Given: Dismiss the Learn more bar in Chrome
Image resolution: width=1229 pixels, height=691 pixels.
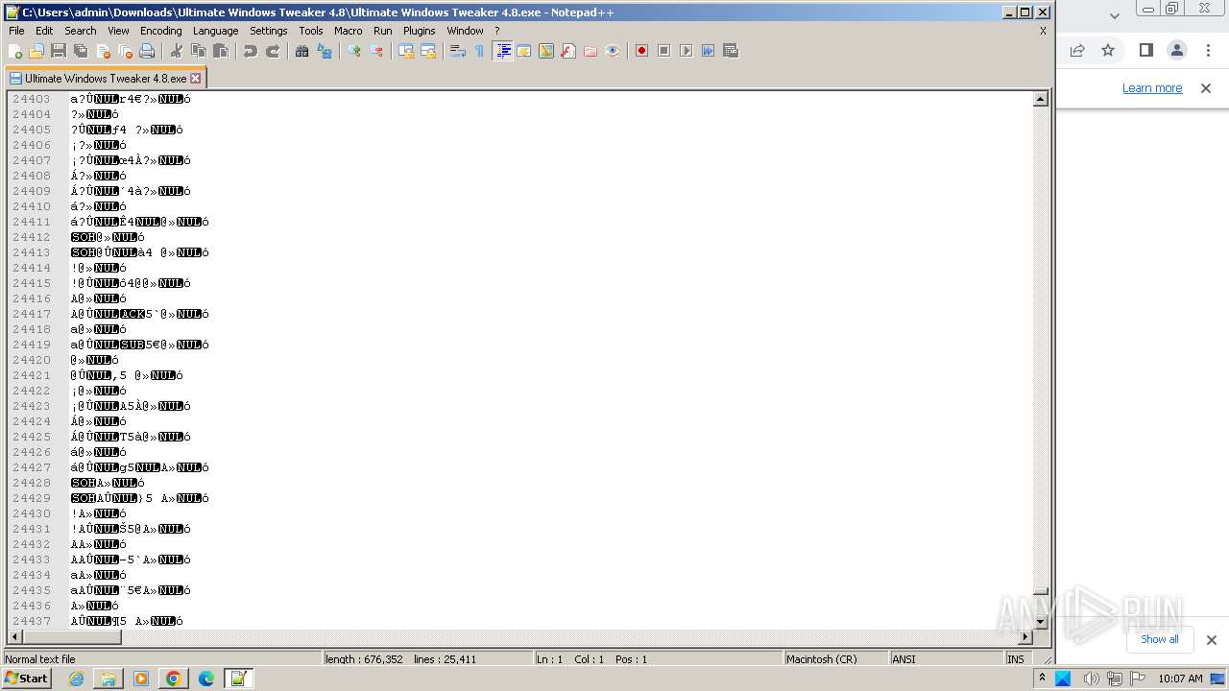Looking at the screenshot, I should tap(1206, 87).
